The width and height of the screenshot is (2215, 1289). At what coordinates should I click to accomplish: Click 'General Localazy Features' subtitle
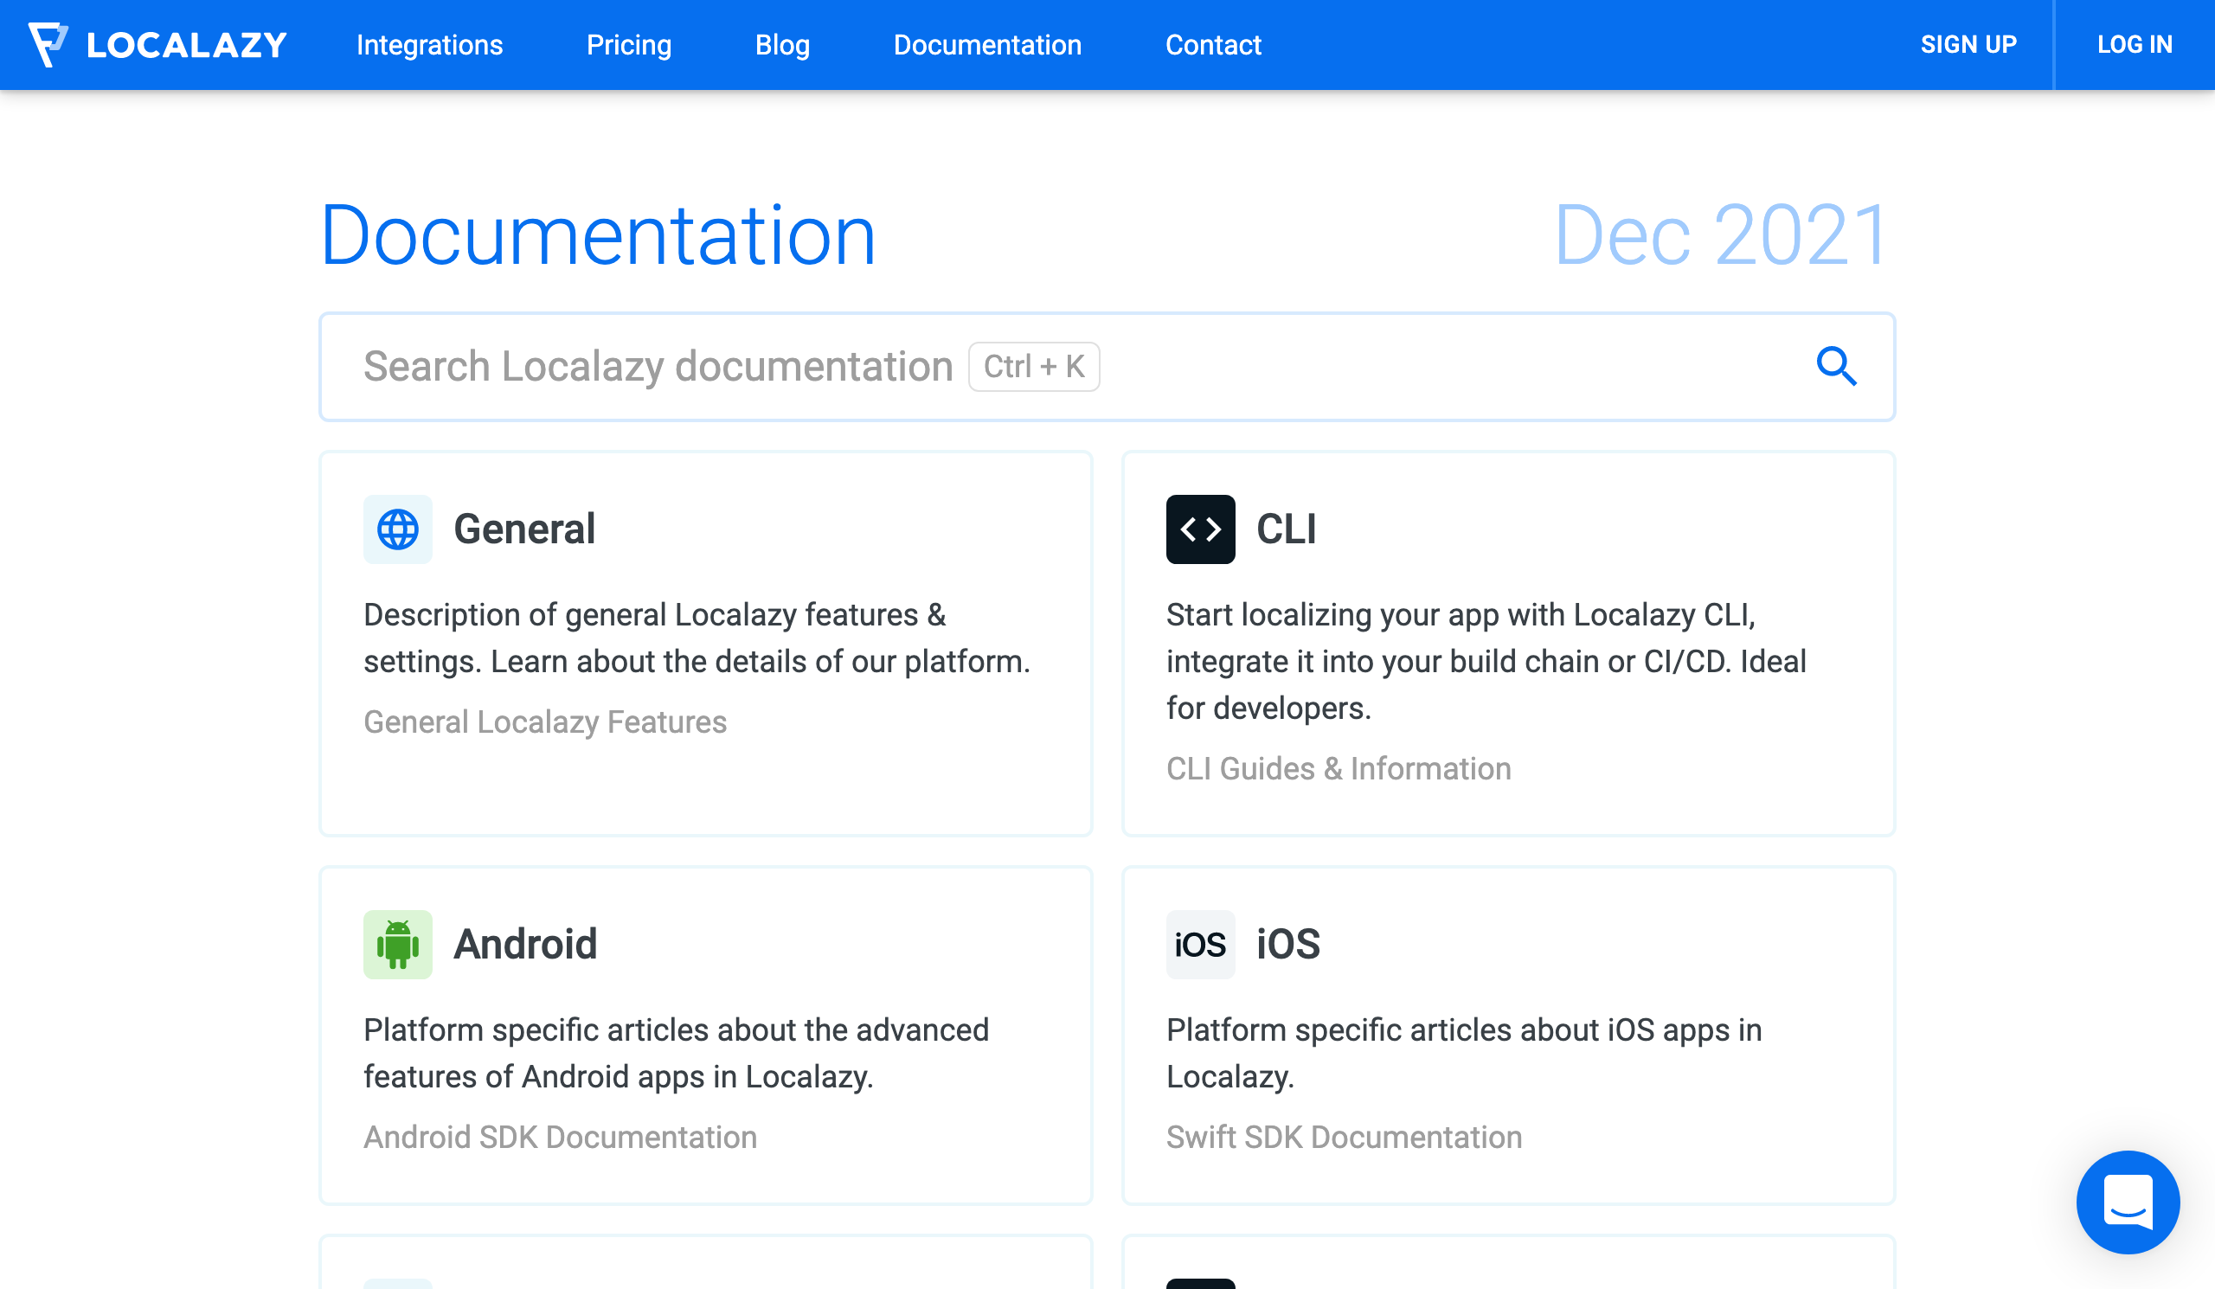point(545,722)
